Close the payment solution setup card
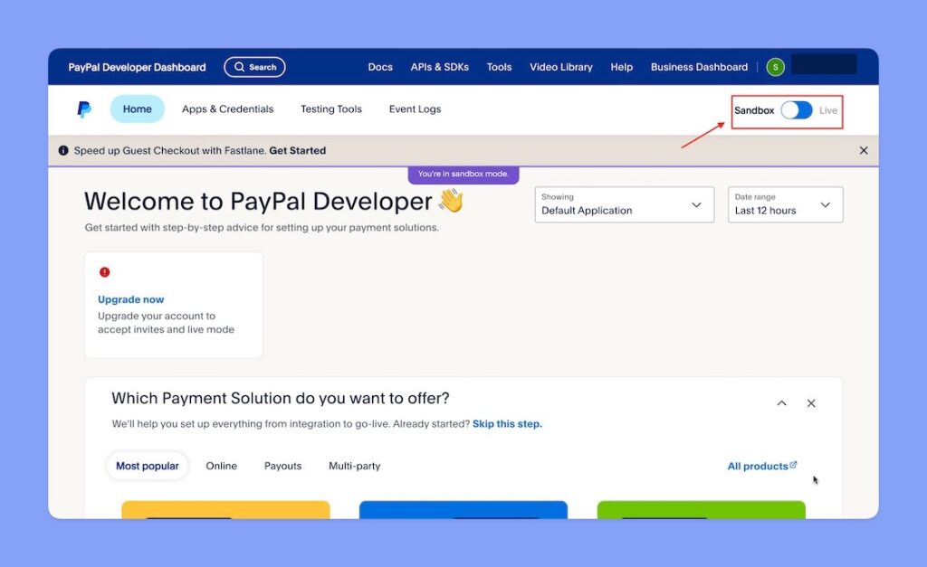This screenshot has height=567, width=927. [811, 403]
